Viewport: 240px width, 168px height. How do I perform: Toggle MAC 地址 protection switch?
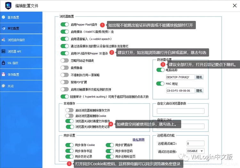(x=160, y=84)
